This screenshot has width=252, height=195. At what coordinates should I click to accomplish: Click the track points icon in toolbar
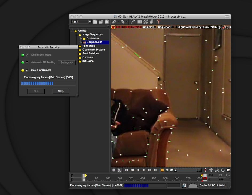pos(145,22)
